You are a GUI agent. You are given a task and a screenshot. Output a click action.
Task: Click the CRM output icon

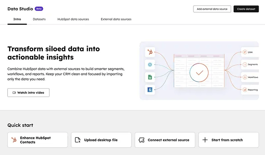click(245, 52)
